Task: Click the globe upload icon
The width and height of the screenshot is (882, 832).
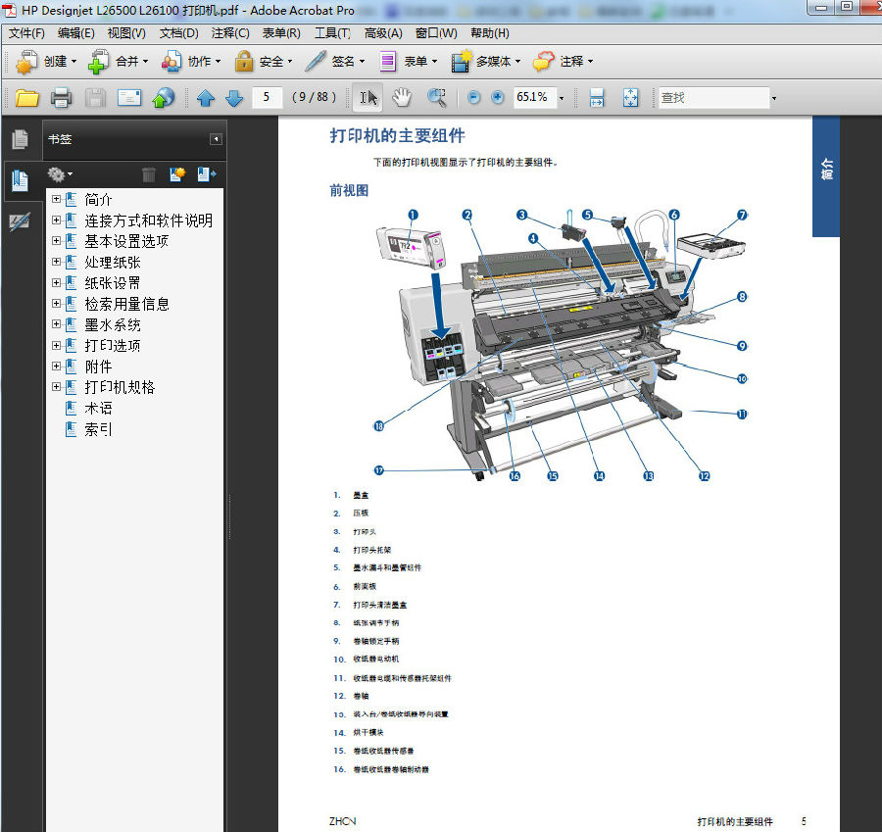Action: point(164,98)
